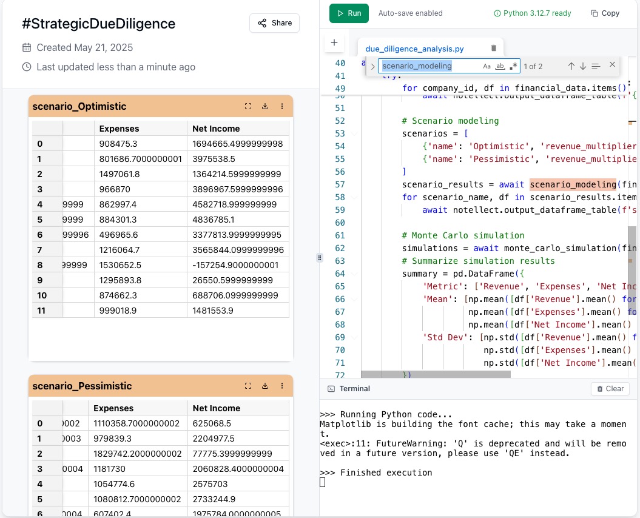Delete due_diligence_analysis.py using the trash icon
Viewport: 640px width, 518px height.
[493, 48]
